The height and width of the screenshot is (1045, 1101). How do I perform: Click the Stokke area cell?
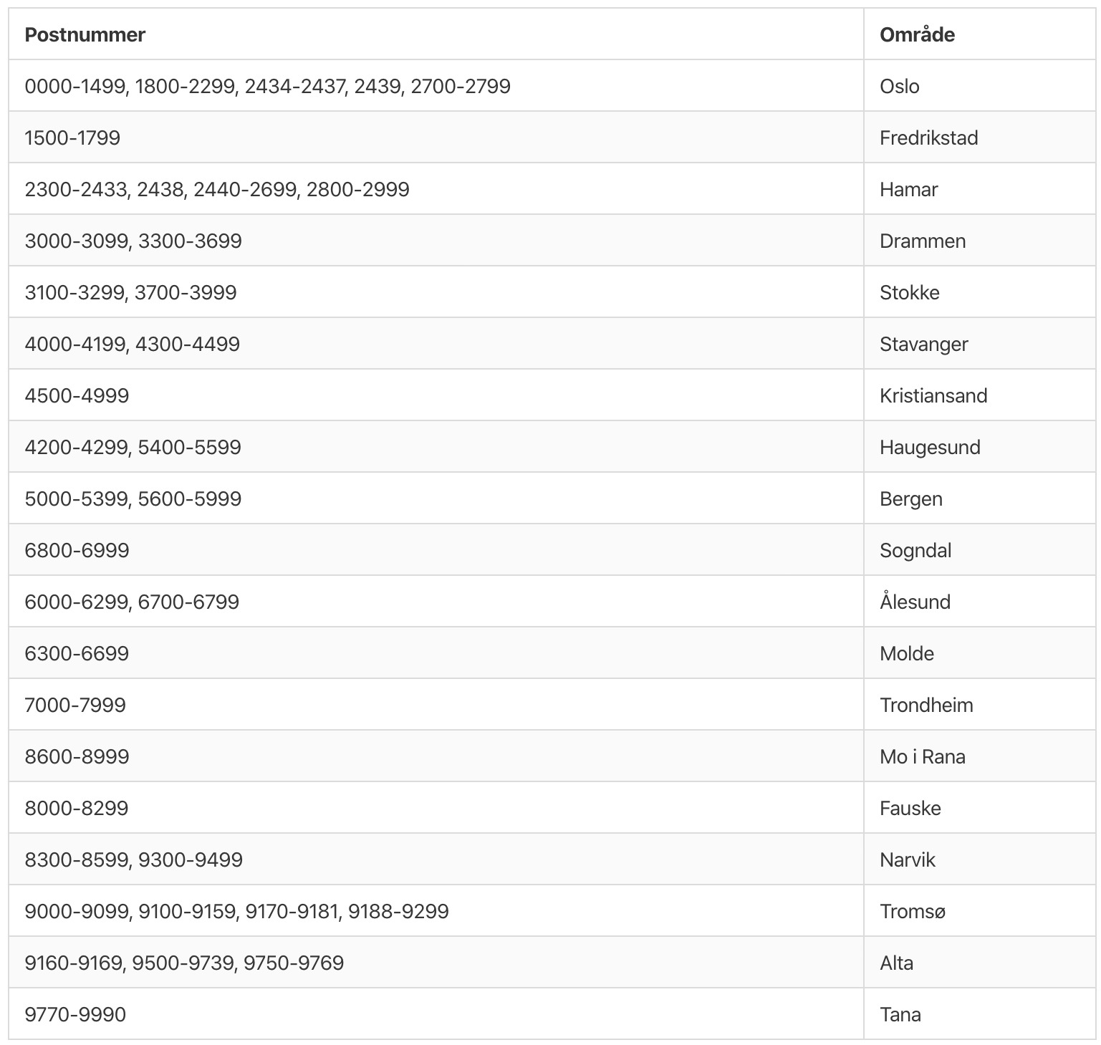[x=909, y=292]
